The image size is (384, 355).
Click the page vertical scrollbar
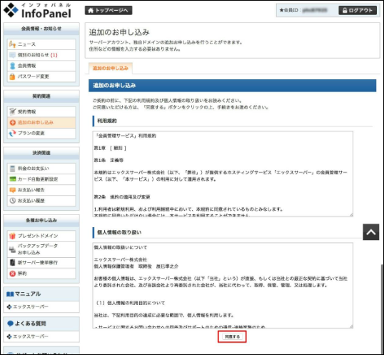coord(383,309)
